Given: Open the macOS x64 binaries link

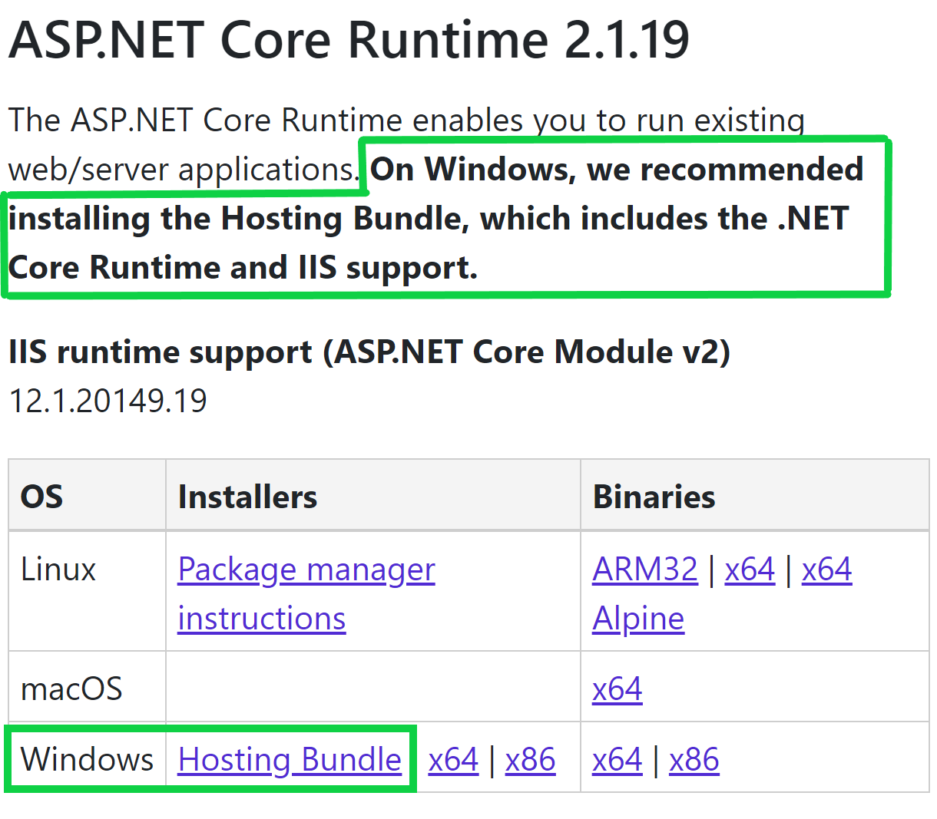Looking at the screenshot, I should click(x=617, y=689).
